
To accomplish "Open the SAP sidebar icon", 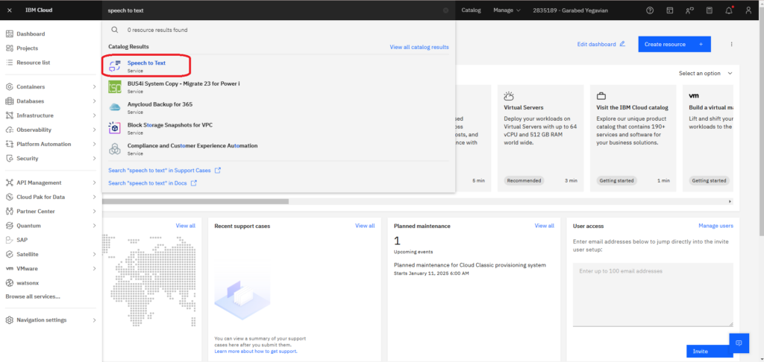I will 9,240.
